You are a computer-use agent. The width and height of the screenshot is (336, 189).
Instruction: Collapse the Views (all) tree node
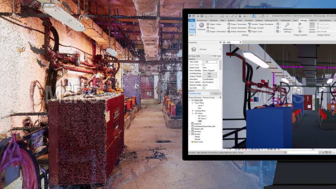[190, 100]
